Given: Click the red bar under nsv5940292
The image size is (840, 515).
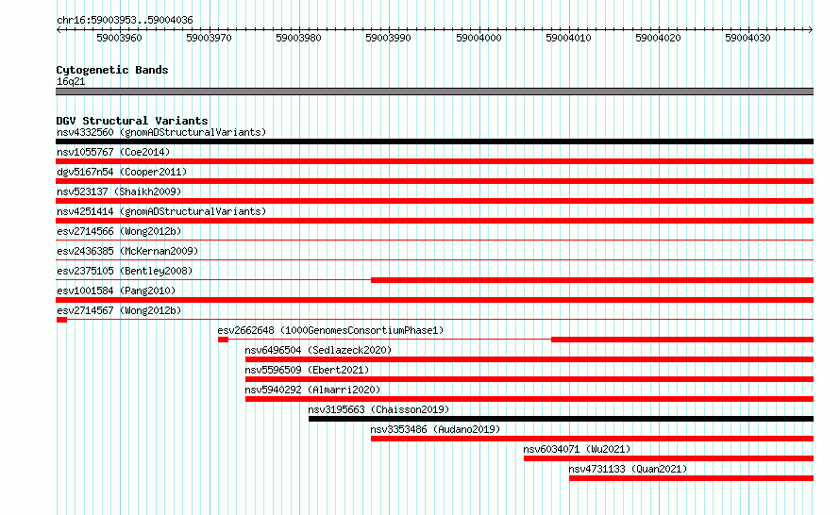Looking at the screenshot, I should click(529, 399).
